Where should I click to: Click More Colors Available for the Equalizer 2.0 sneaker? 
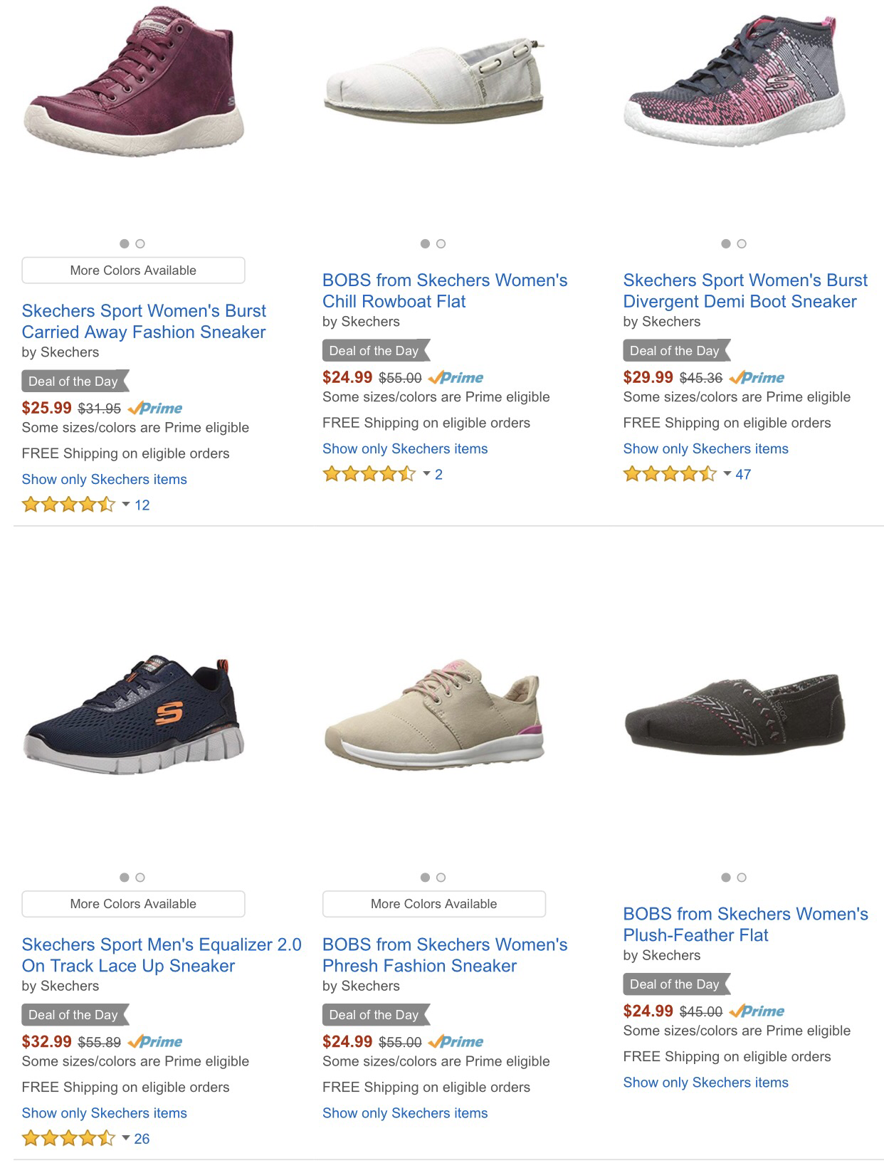(x=133, y=904)
